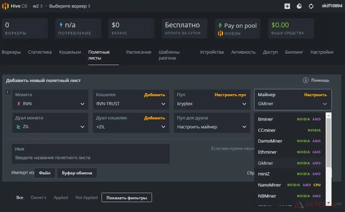Open the Расписание tab
Viewport: 345px width, 212px height.
pos(139,52)
